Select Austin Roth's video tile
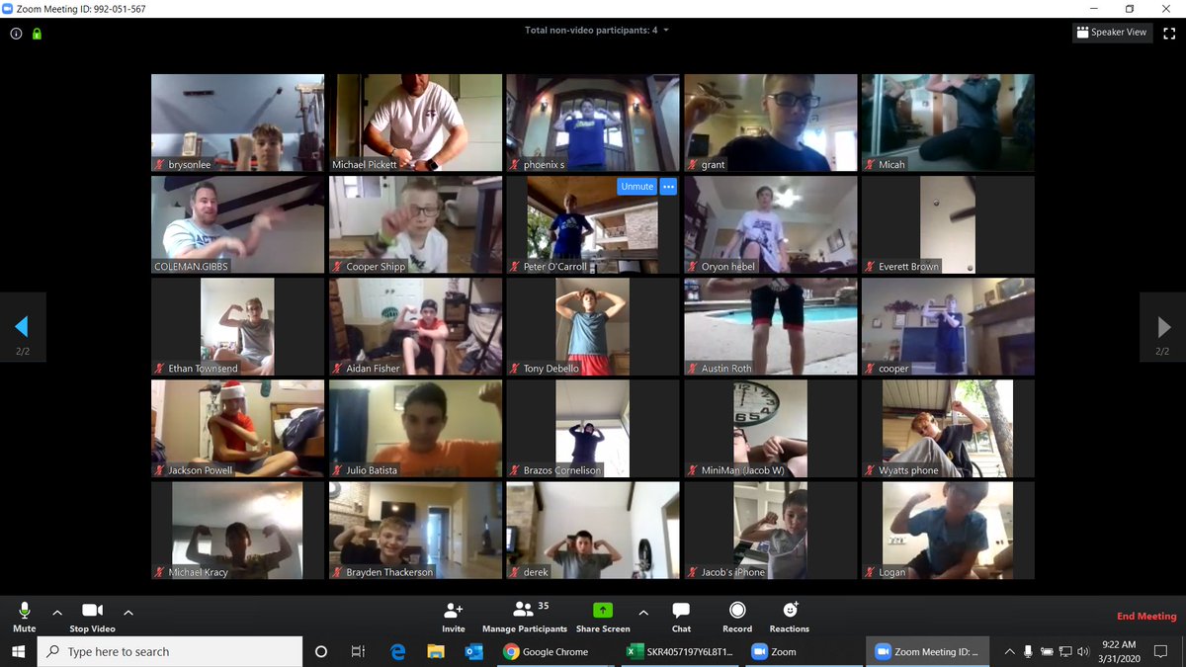Screen dimensions: 1186x667 click(771, 326)
